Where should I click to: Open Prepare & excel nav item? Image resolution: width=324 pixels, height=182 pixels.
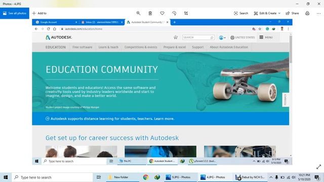[175, 47]
